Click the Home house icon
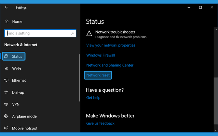218x136 pixels. [7, 21]
